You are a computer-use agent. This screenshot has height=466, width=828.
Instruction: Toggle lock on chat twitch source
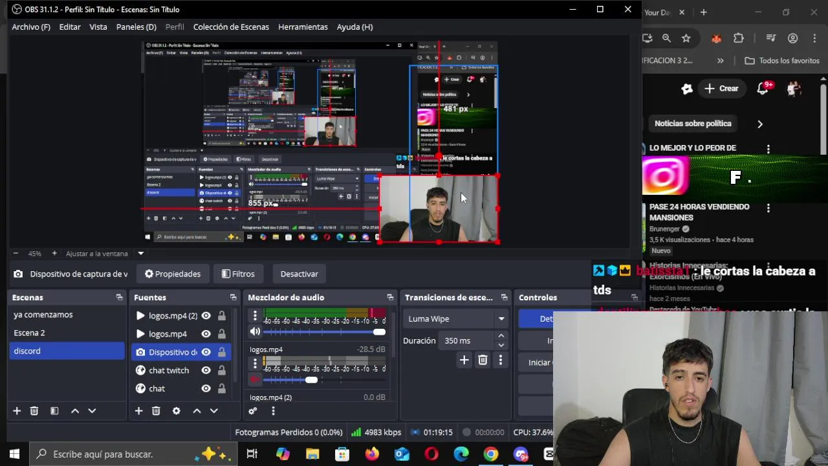point(222,370)
